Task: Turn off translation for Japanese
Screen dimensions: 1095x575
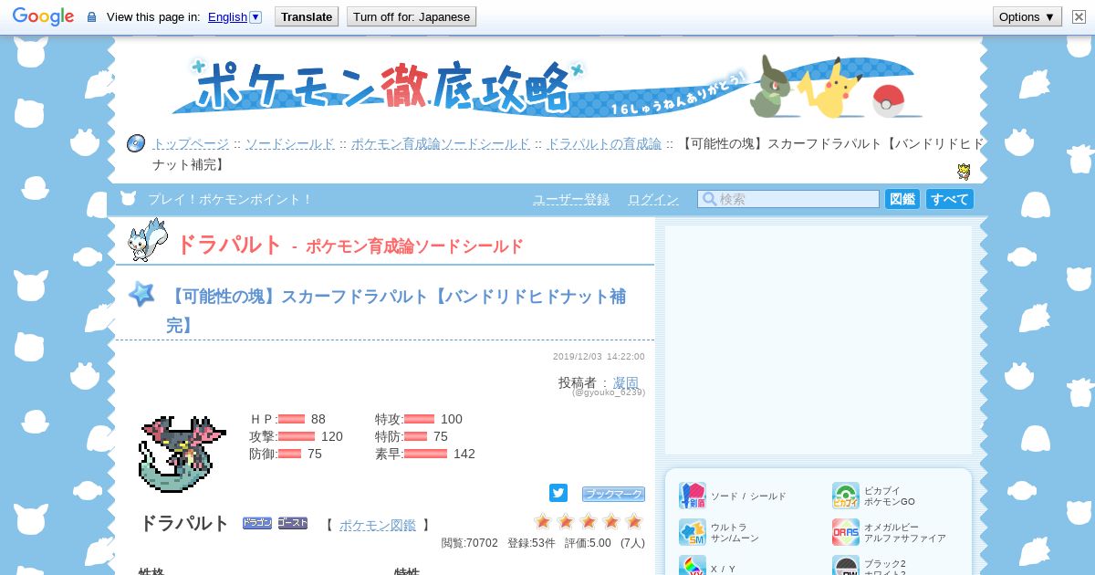Action: (x=411, y=16)
